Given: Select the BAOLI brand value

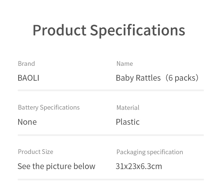Looking at the screenshot, I should [x=28, y=78].
